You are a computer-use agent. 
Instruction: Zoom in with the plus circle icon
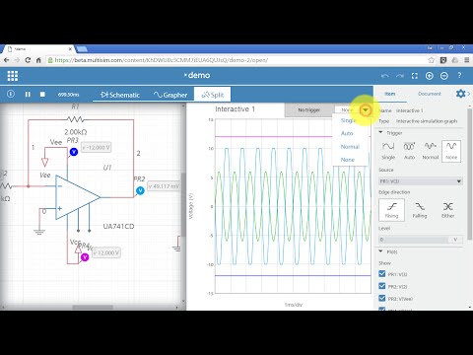[x=430, y=76]
